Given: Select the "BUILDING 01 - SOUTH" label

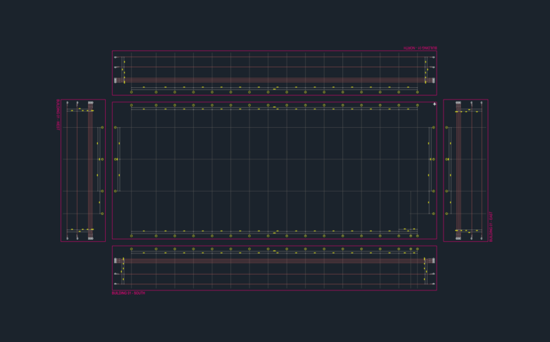Looking at the screenshot, I should pos(129,293).
